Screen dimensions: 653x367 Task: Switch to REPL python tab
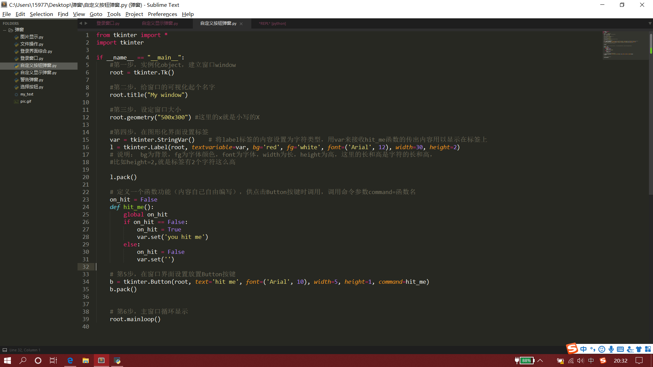(272, 23)
